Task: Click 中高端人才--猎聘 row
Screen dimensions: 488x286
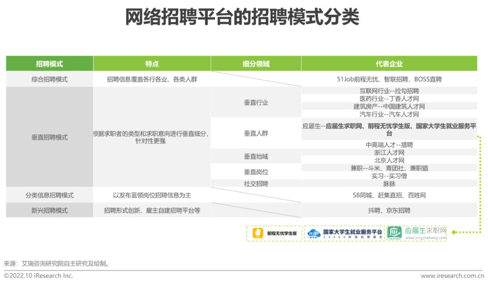Action: click(x=389, y=144)
